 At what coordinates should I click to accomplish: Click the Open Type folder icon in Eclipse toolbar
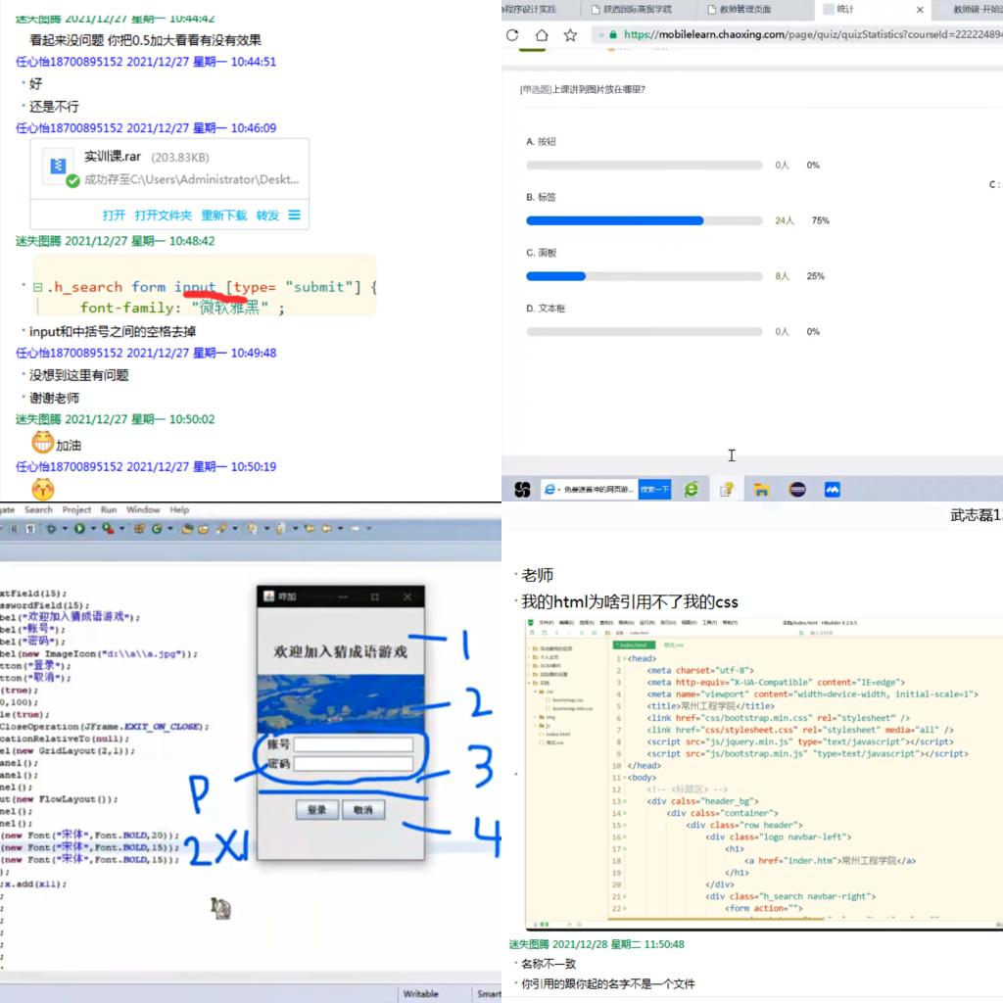[187, 528]
